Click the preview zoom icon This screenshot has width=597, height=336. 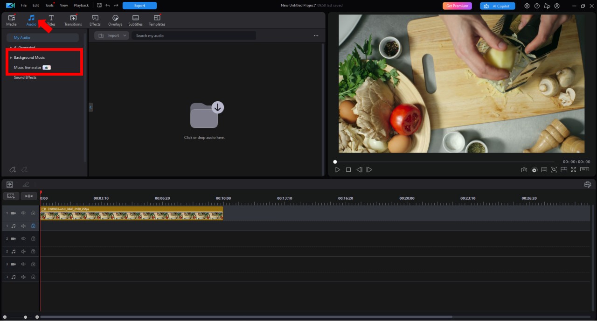[x=554, y=170]
